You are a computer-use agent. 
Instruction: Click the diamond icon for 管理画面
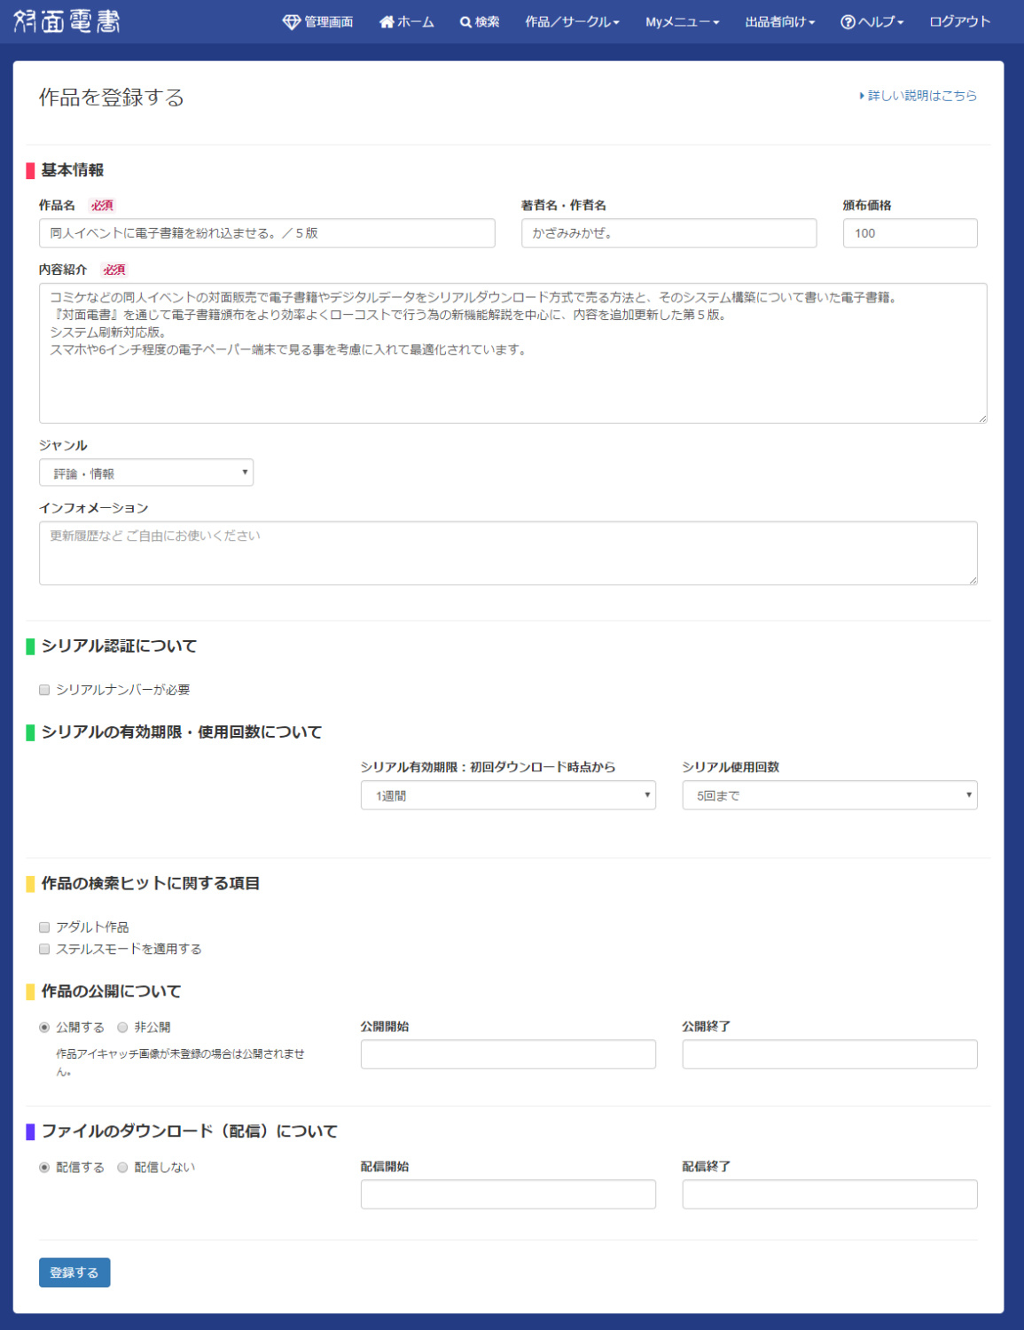pyautogui.click(x=291, y=22)
